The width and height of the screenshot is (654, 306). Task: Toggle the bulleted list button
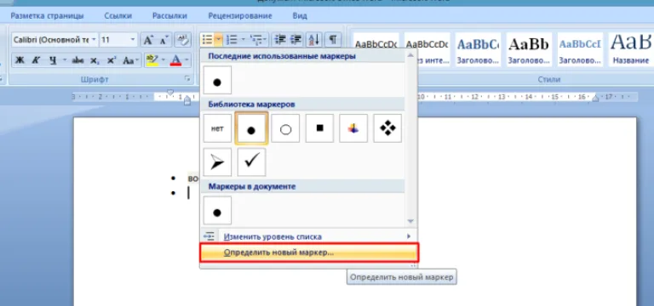click(207, 40)
